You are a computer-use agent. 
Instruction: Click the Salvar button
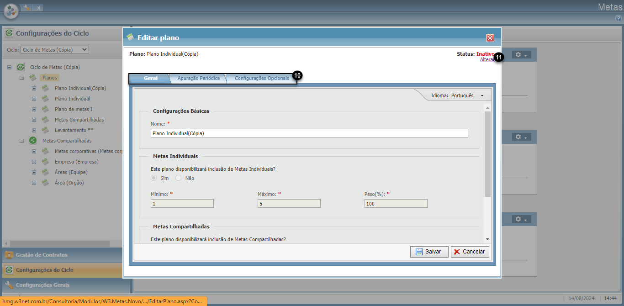pyautogui.click(x=429, y=252)
